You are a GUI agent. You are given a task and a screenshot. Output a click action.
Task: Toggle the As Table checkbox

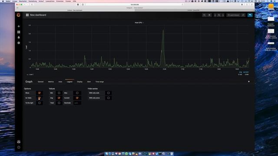pyautogui.click(x=40, y=98)
